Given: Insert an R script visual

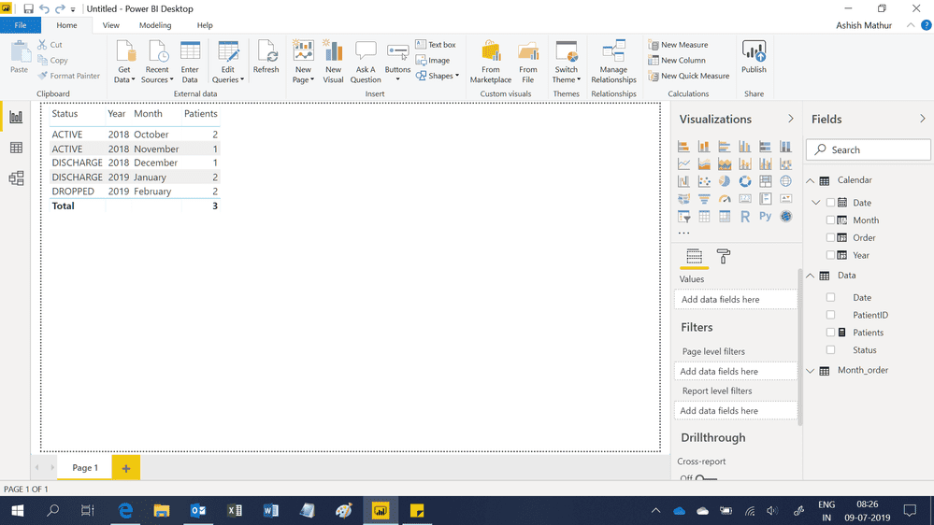Looking at the screenshot, I should (x=745, y=217).
